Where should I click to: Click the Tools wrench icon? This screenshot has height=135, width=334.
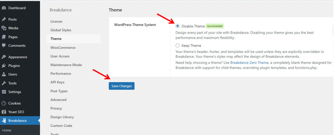(x=4, y=83)
